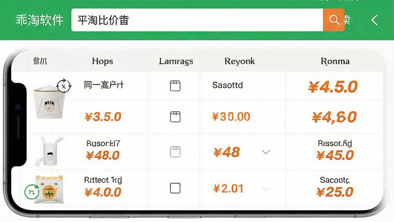The width and height of the screenshot is (394, 222).
Task: Click the app logo in the green header
Action: (x=40, y=20)
